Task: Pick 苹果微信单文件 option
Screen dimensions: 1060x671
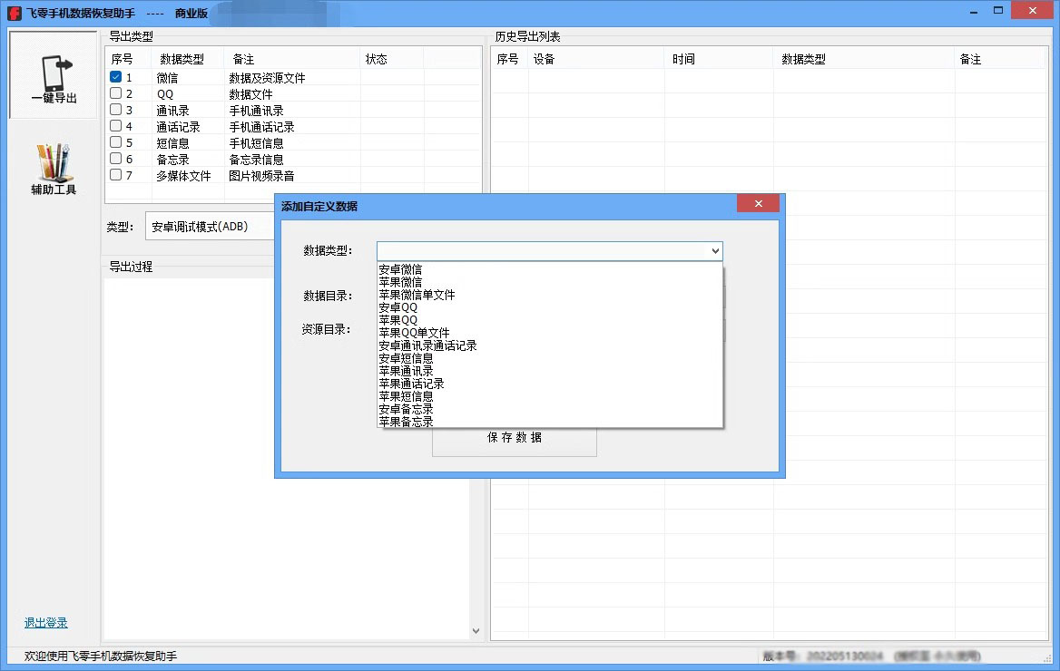Action: coord(550,295)
